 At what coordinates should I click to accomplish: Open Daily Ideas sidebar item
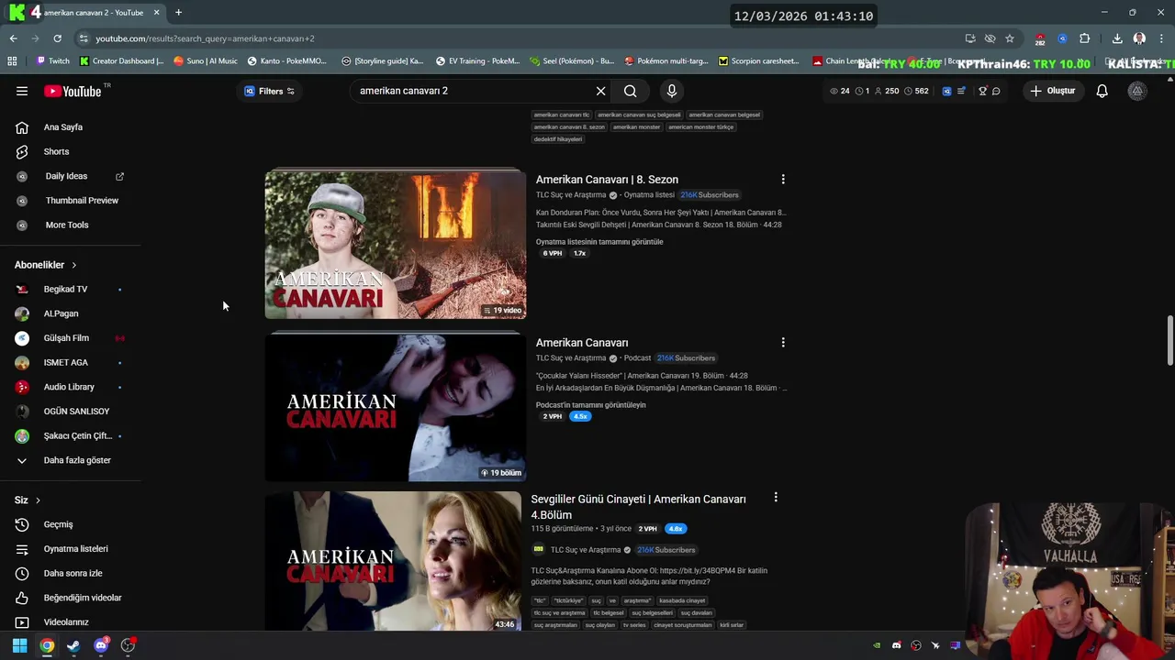(70, 176)
